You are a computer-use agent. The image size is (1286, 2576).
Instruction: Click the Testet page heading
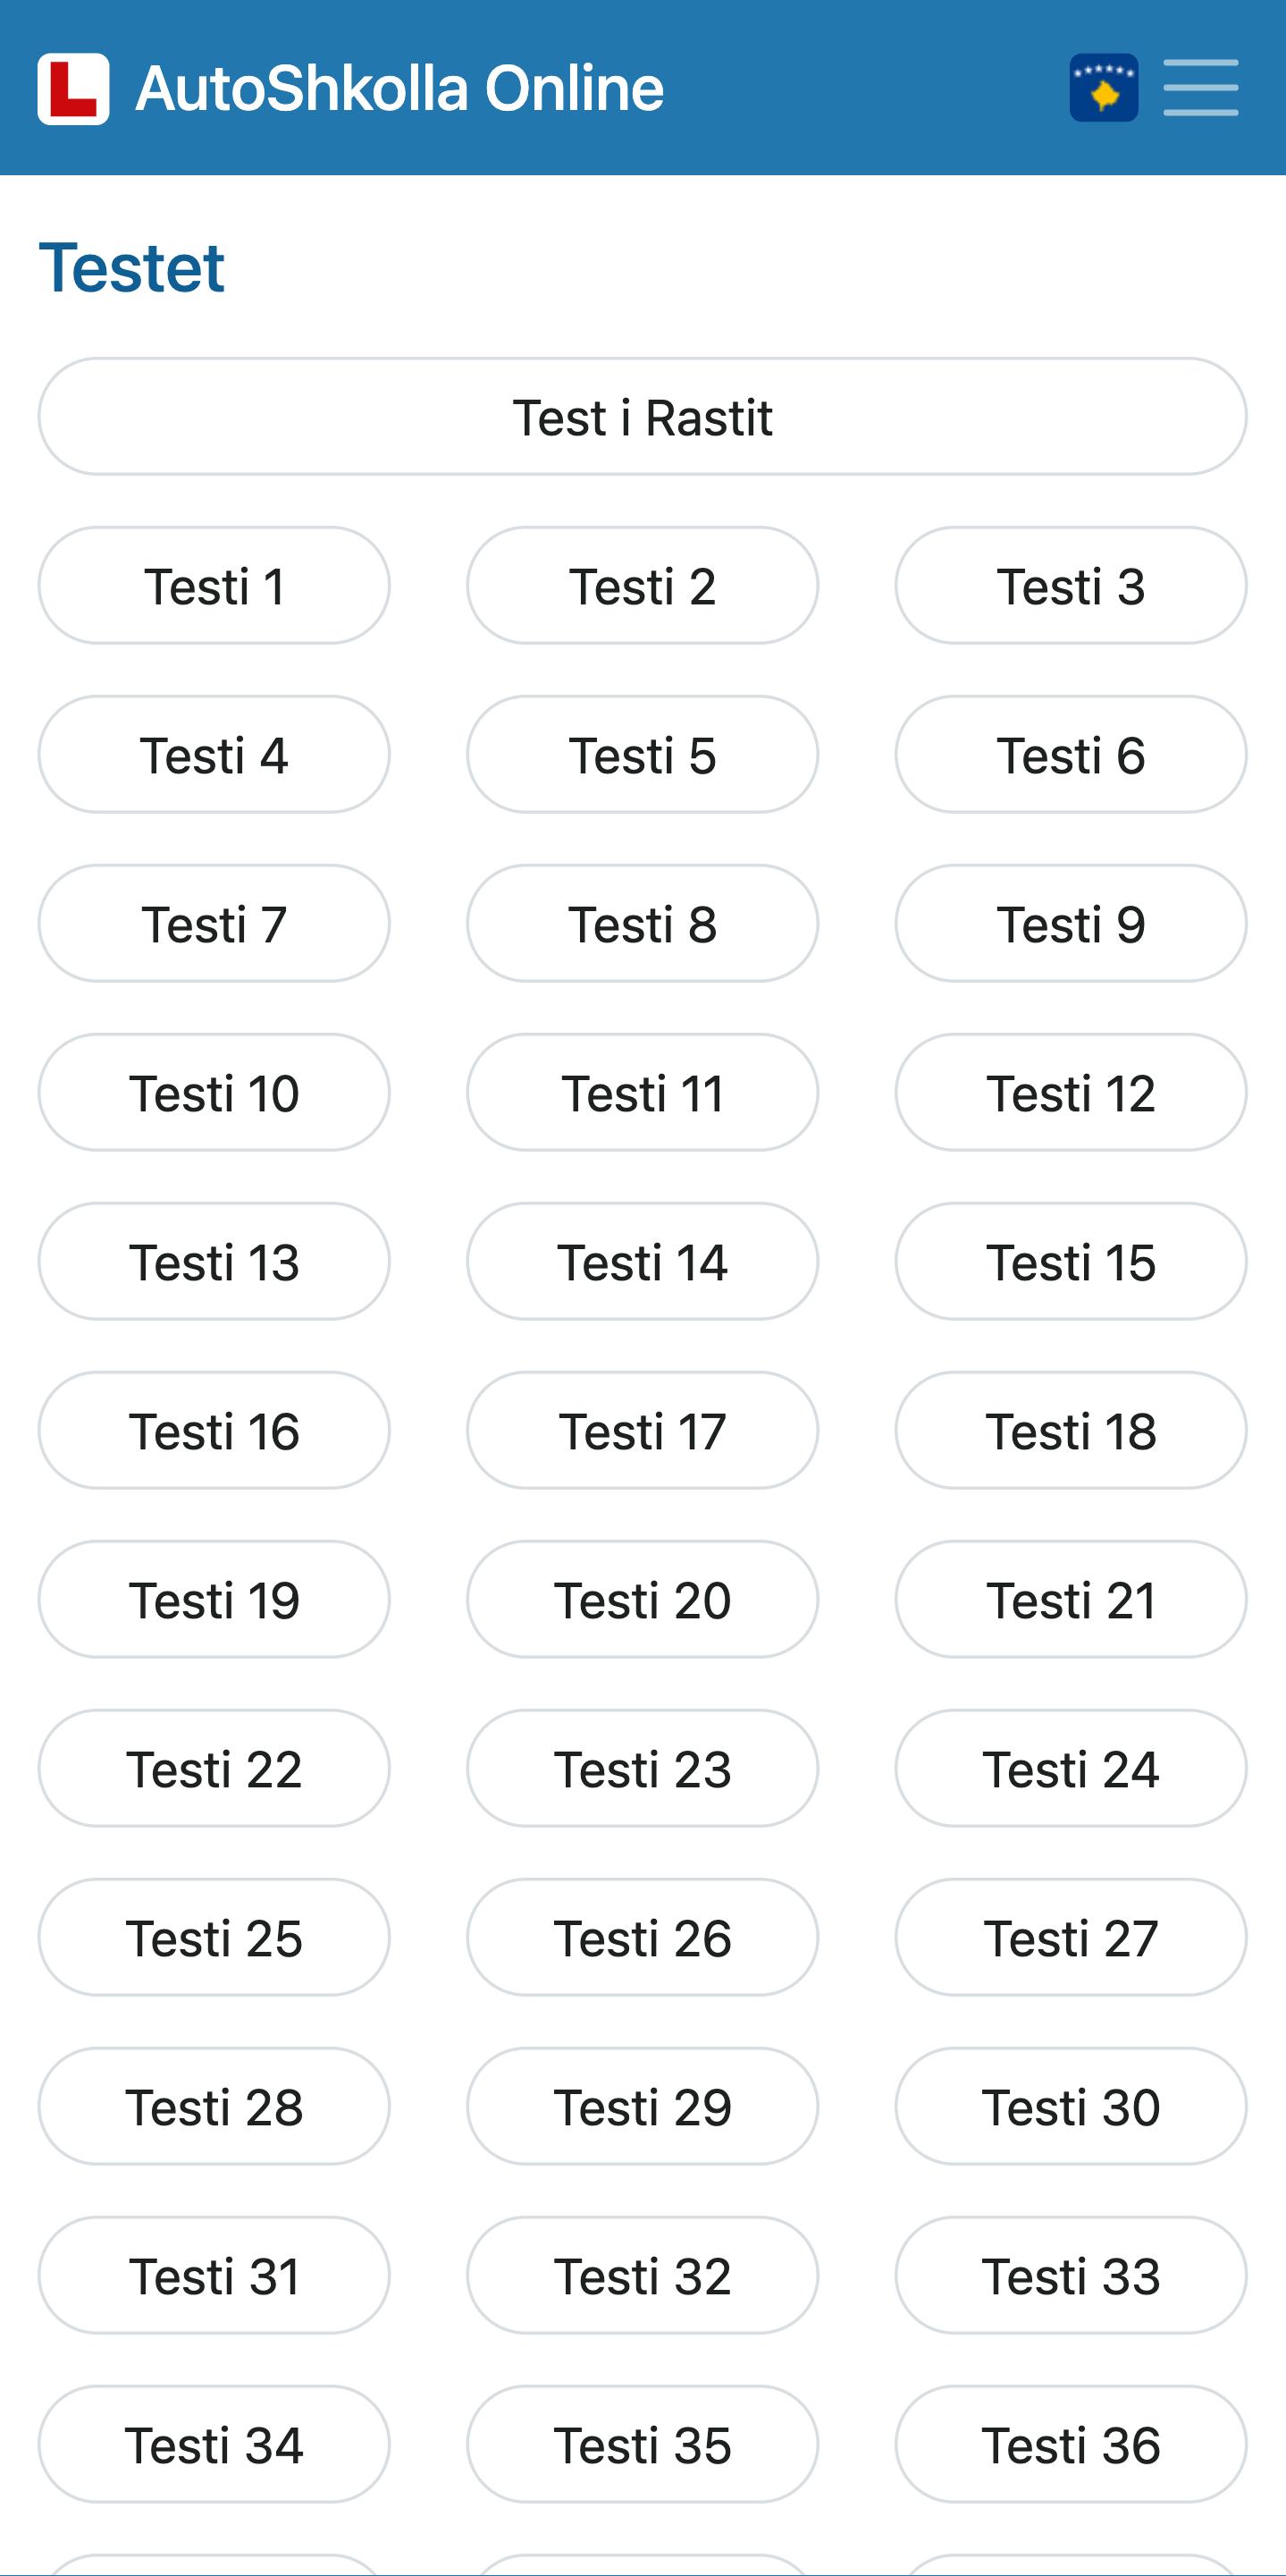[x=132, y=268]
